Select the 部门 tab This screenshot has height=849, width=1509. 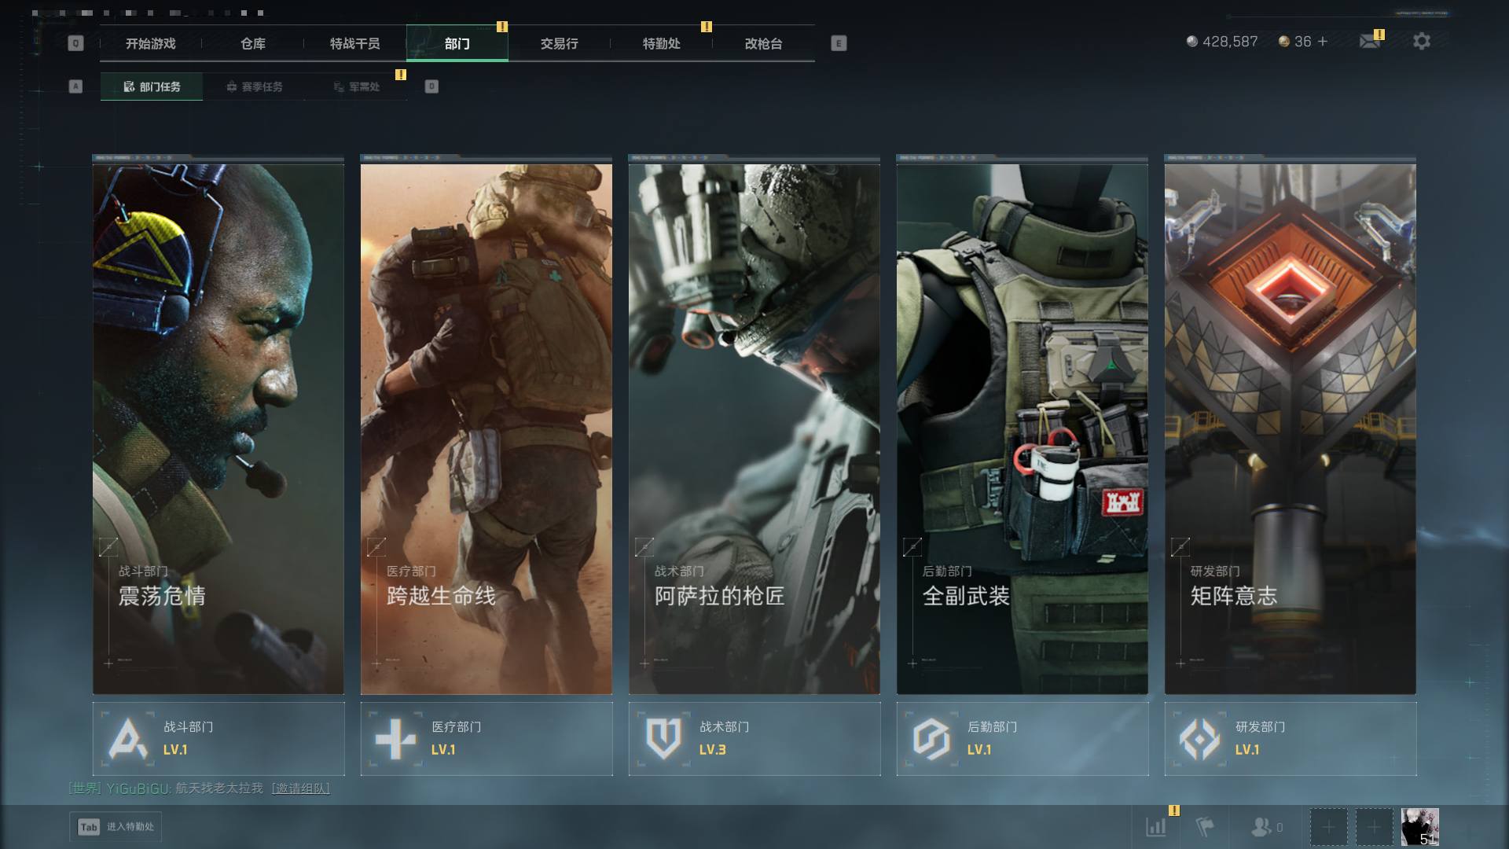(x=457, y=43)
